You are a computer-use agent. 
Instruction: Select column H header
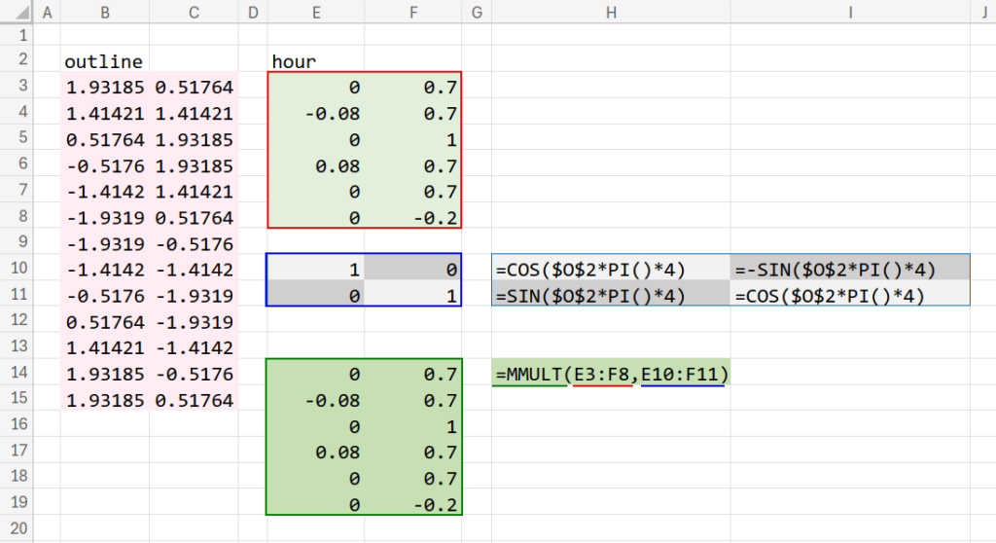[x=611, y=13]
